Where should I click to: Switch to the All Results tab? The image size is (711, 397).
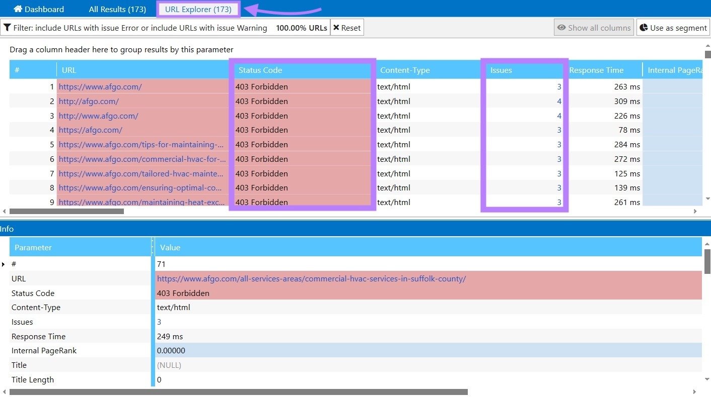tap(117, 9)
